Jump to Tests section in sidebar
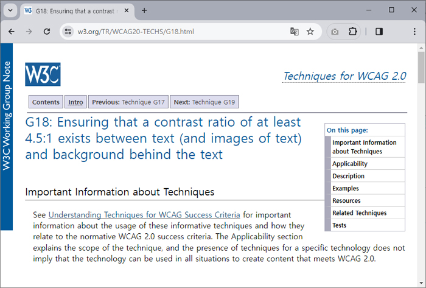 pyautogui.click(x=365, y=225)
